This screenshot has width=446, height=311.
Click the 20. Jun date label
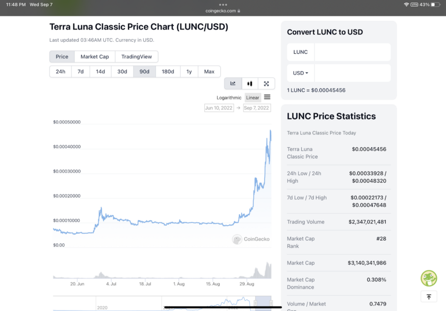[77, 284]
